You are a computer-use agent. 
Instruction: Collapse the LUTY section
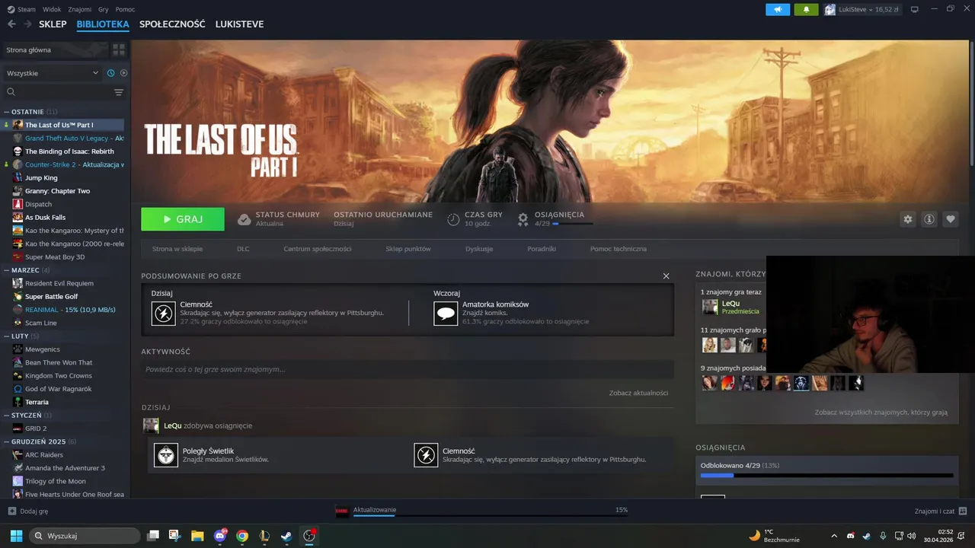[6, 336]
